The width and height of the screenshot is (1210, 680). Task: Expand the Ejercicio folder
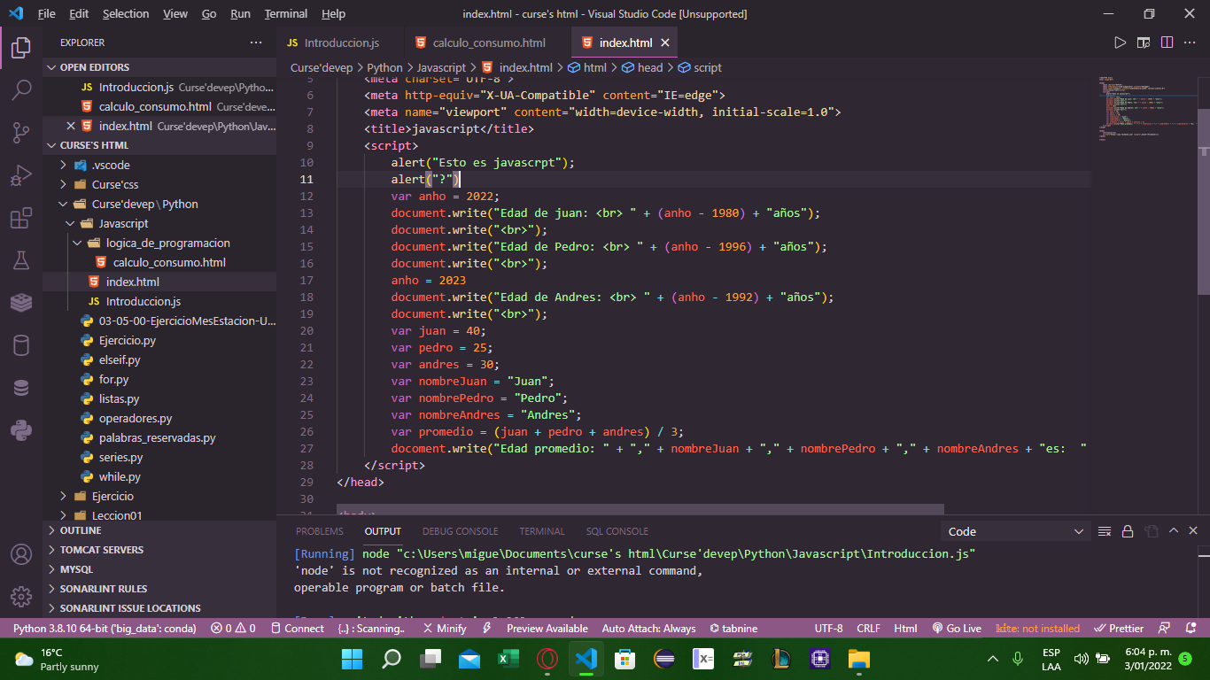coord(159,496)
